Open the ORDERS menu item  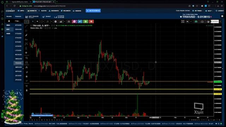[x=77, y=11]
